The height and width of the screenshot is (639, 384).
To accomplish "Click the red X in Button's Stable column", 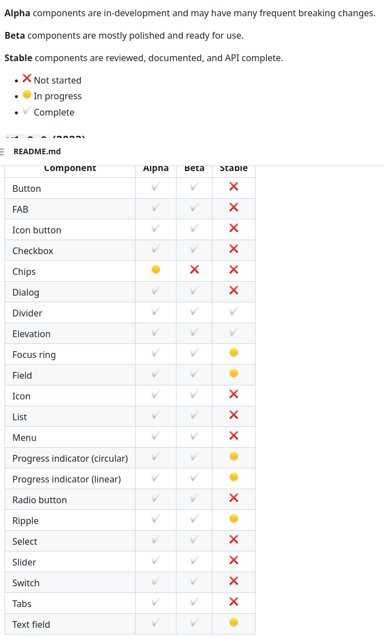I will click(234, 186).
